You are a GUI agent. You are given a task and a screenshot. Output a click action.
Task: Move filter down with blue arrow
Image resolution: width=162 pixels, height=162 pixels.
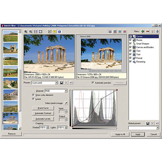tap(157, 31)
